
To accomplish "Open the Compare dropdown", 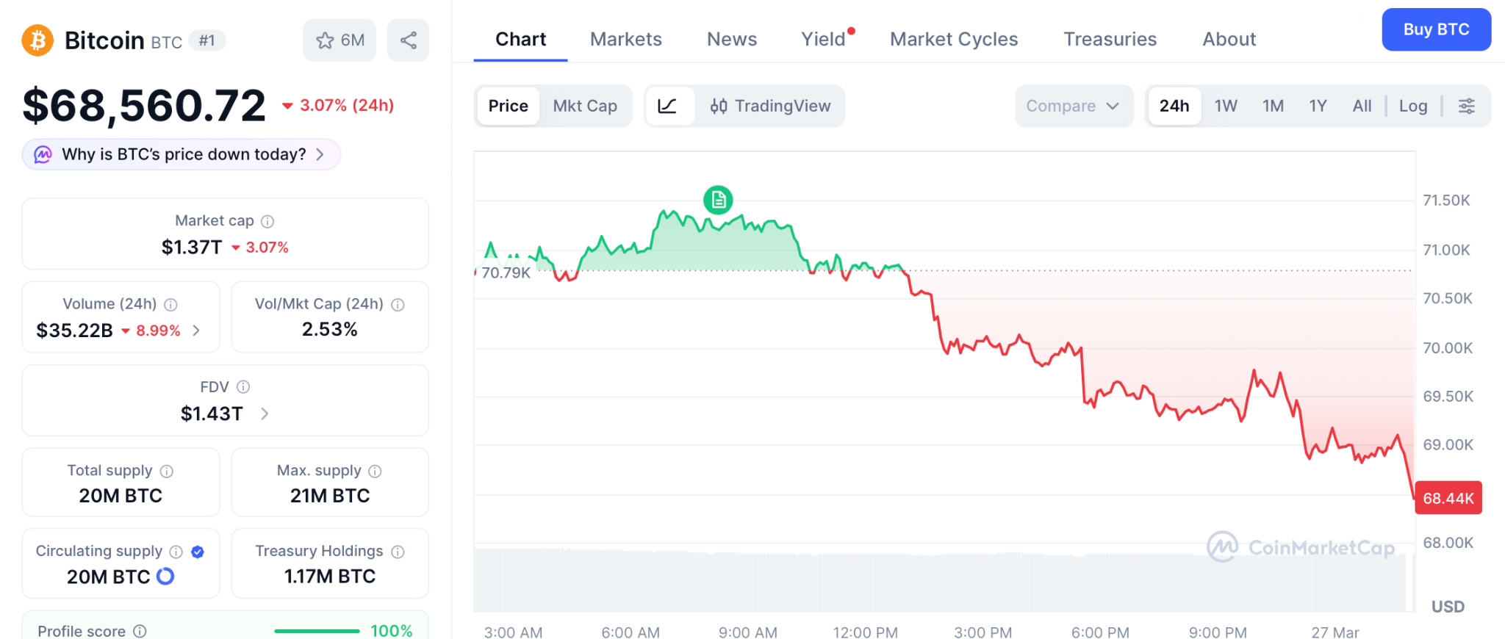I will tap(1073, 106).
